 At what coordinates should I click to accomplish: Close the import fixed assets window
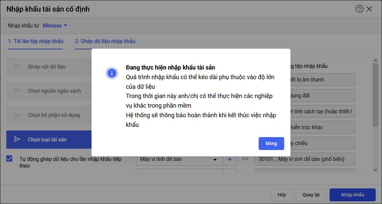click(x=369, y=9)
